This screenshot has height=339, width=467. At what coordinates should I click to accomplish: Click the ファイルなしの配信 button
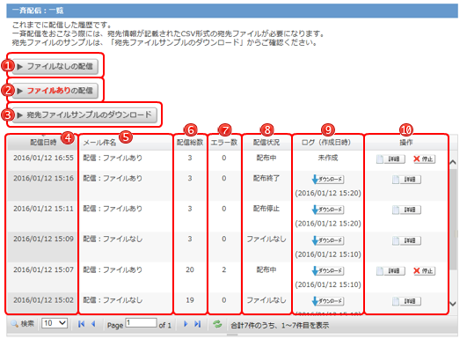(x=55, y=66)
